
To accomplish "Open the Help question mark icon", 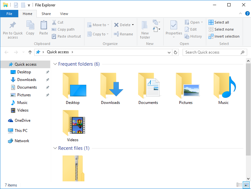I will click(x=247, y=14).
